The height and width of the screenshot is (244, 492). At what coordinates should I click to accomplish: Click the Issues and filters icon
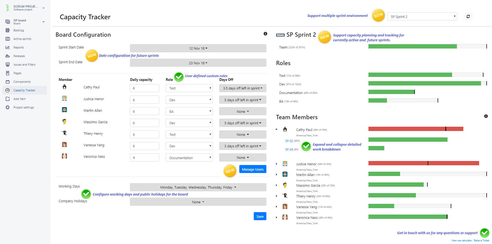(8, 65)
